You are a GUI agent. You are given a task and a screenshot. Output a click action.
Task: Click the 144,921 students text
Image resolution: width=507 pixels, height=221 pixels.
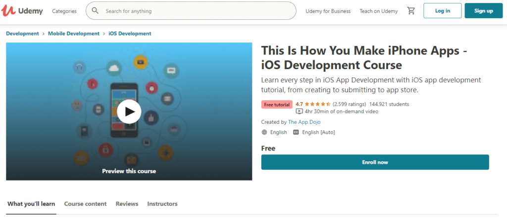[x=389, y=104]
